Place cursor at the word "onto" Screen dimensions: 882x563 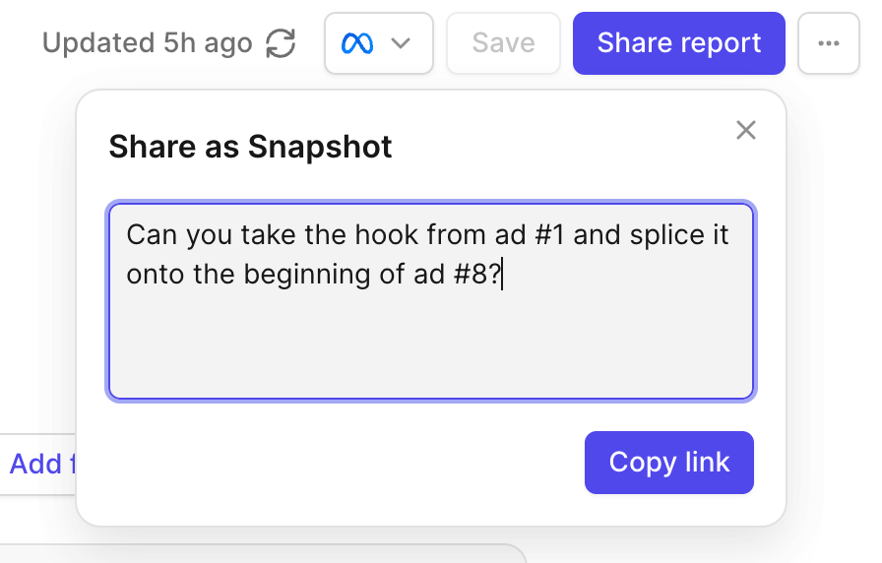pos(156,275)
